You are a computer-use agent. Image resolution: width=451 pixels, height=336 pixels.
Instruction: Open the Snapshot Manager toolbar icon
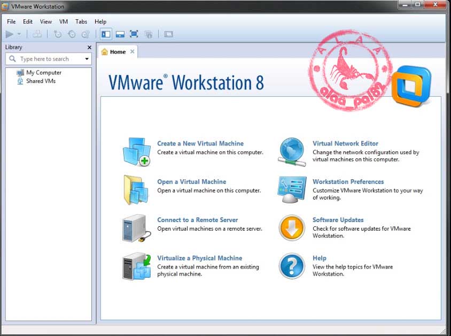[85, 34]
